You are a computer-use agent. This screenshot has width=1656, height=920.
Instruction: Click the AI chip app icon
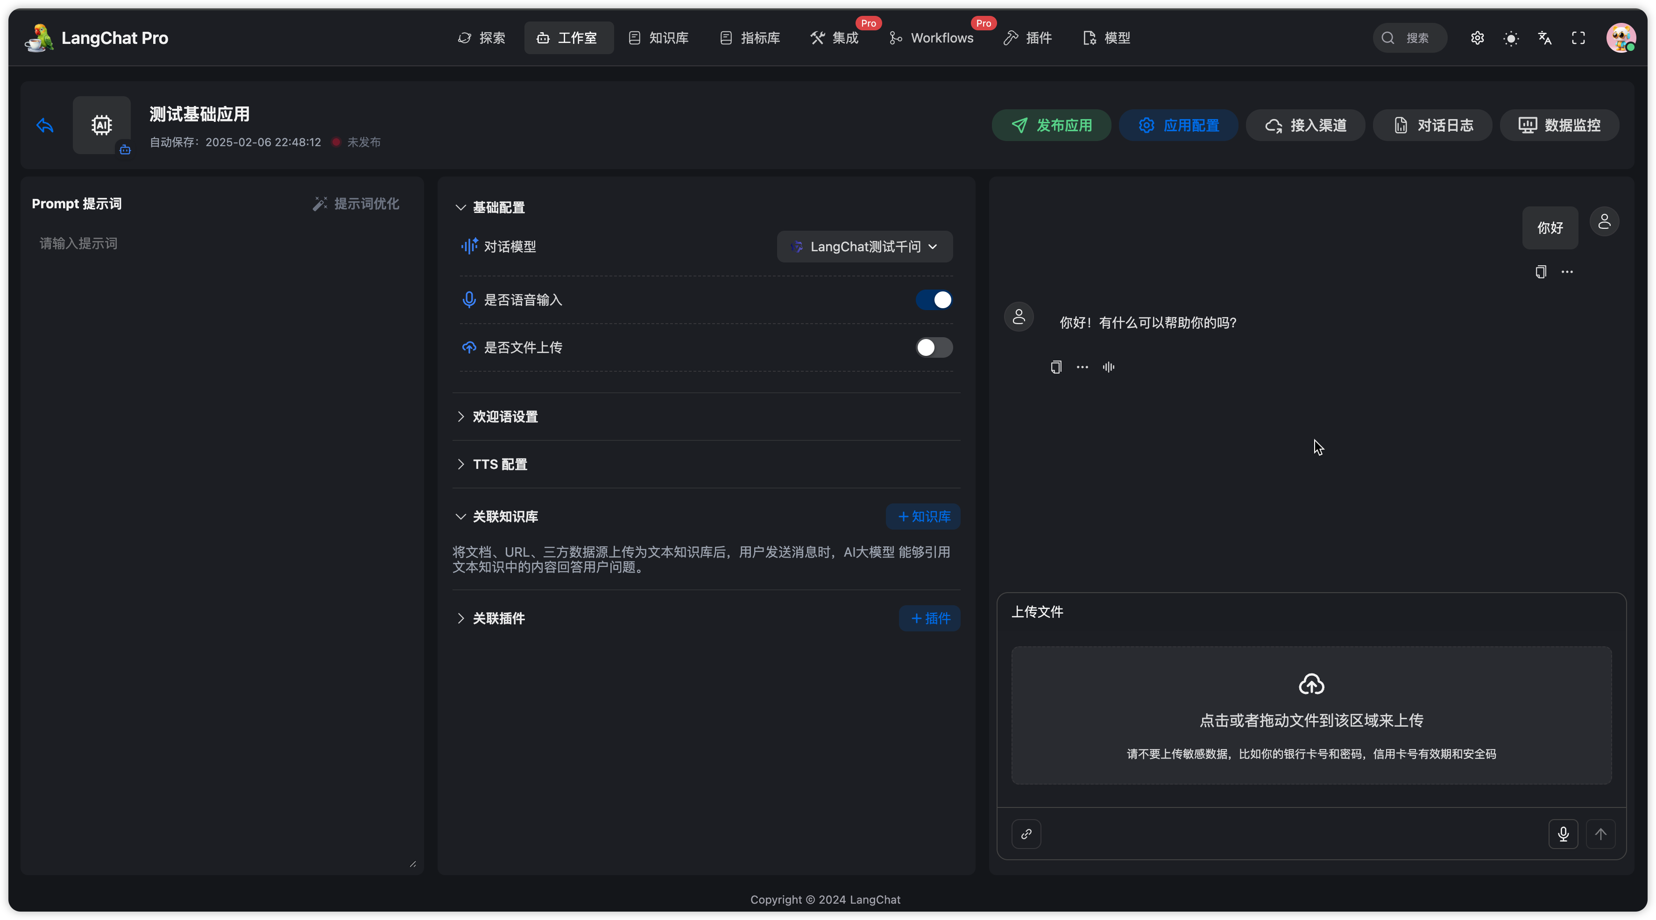(x=101, y=125)
